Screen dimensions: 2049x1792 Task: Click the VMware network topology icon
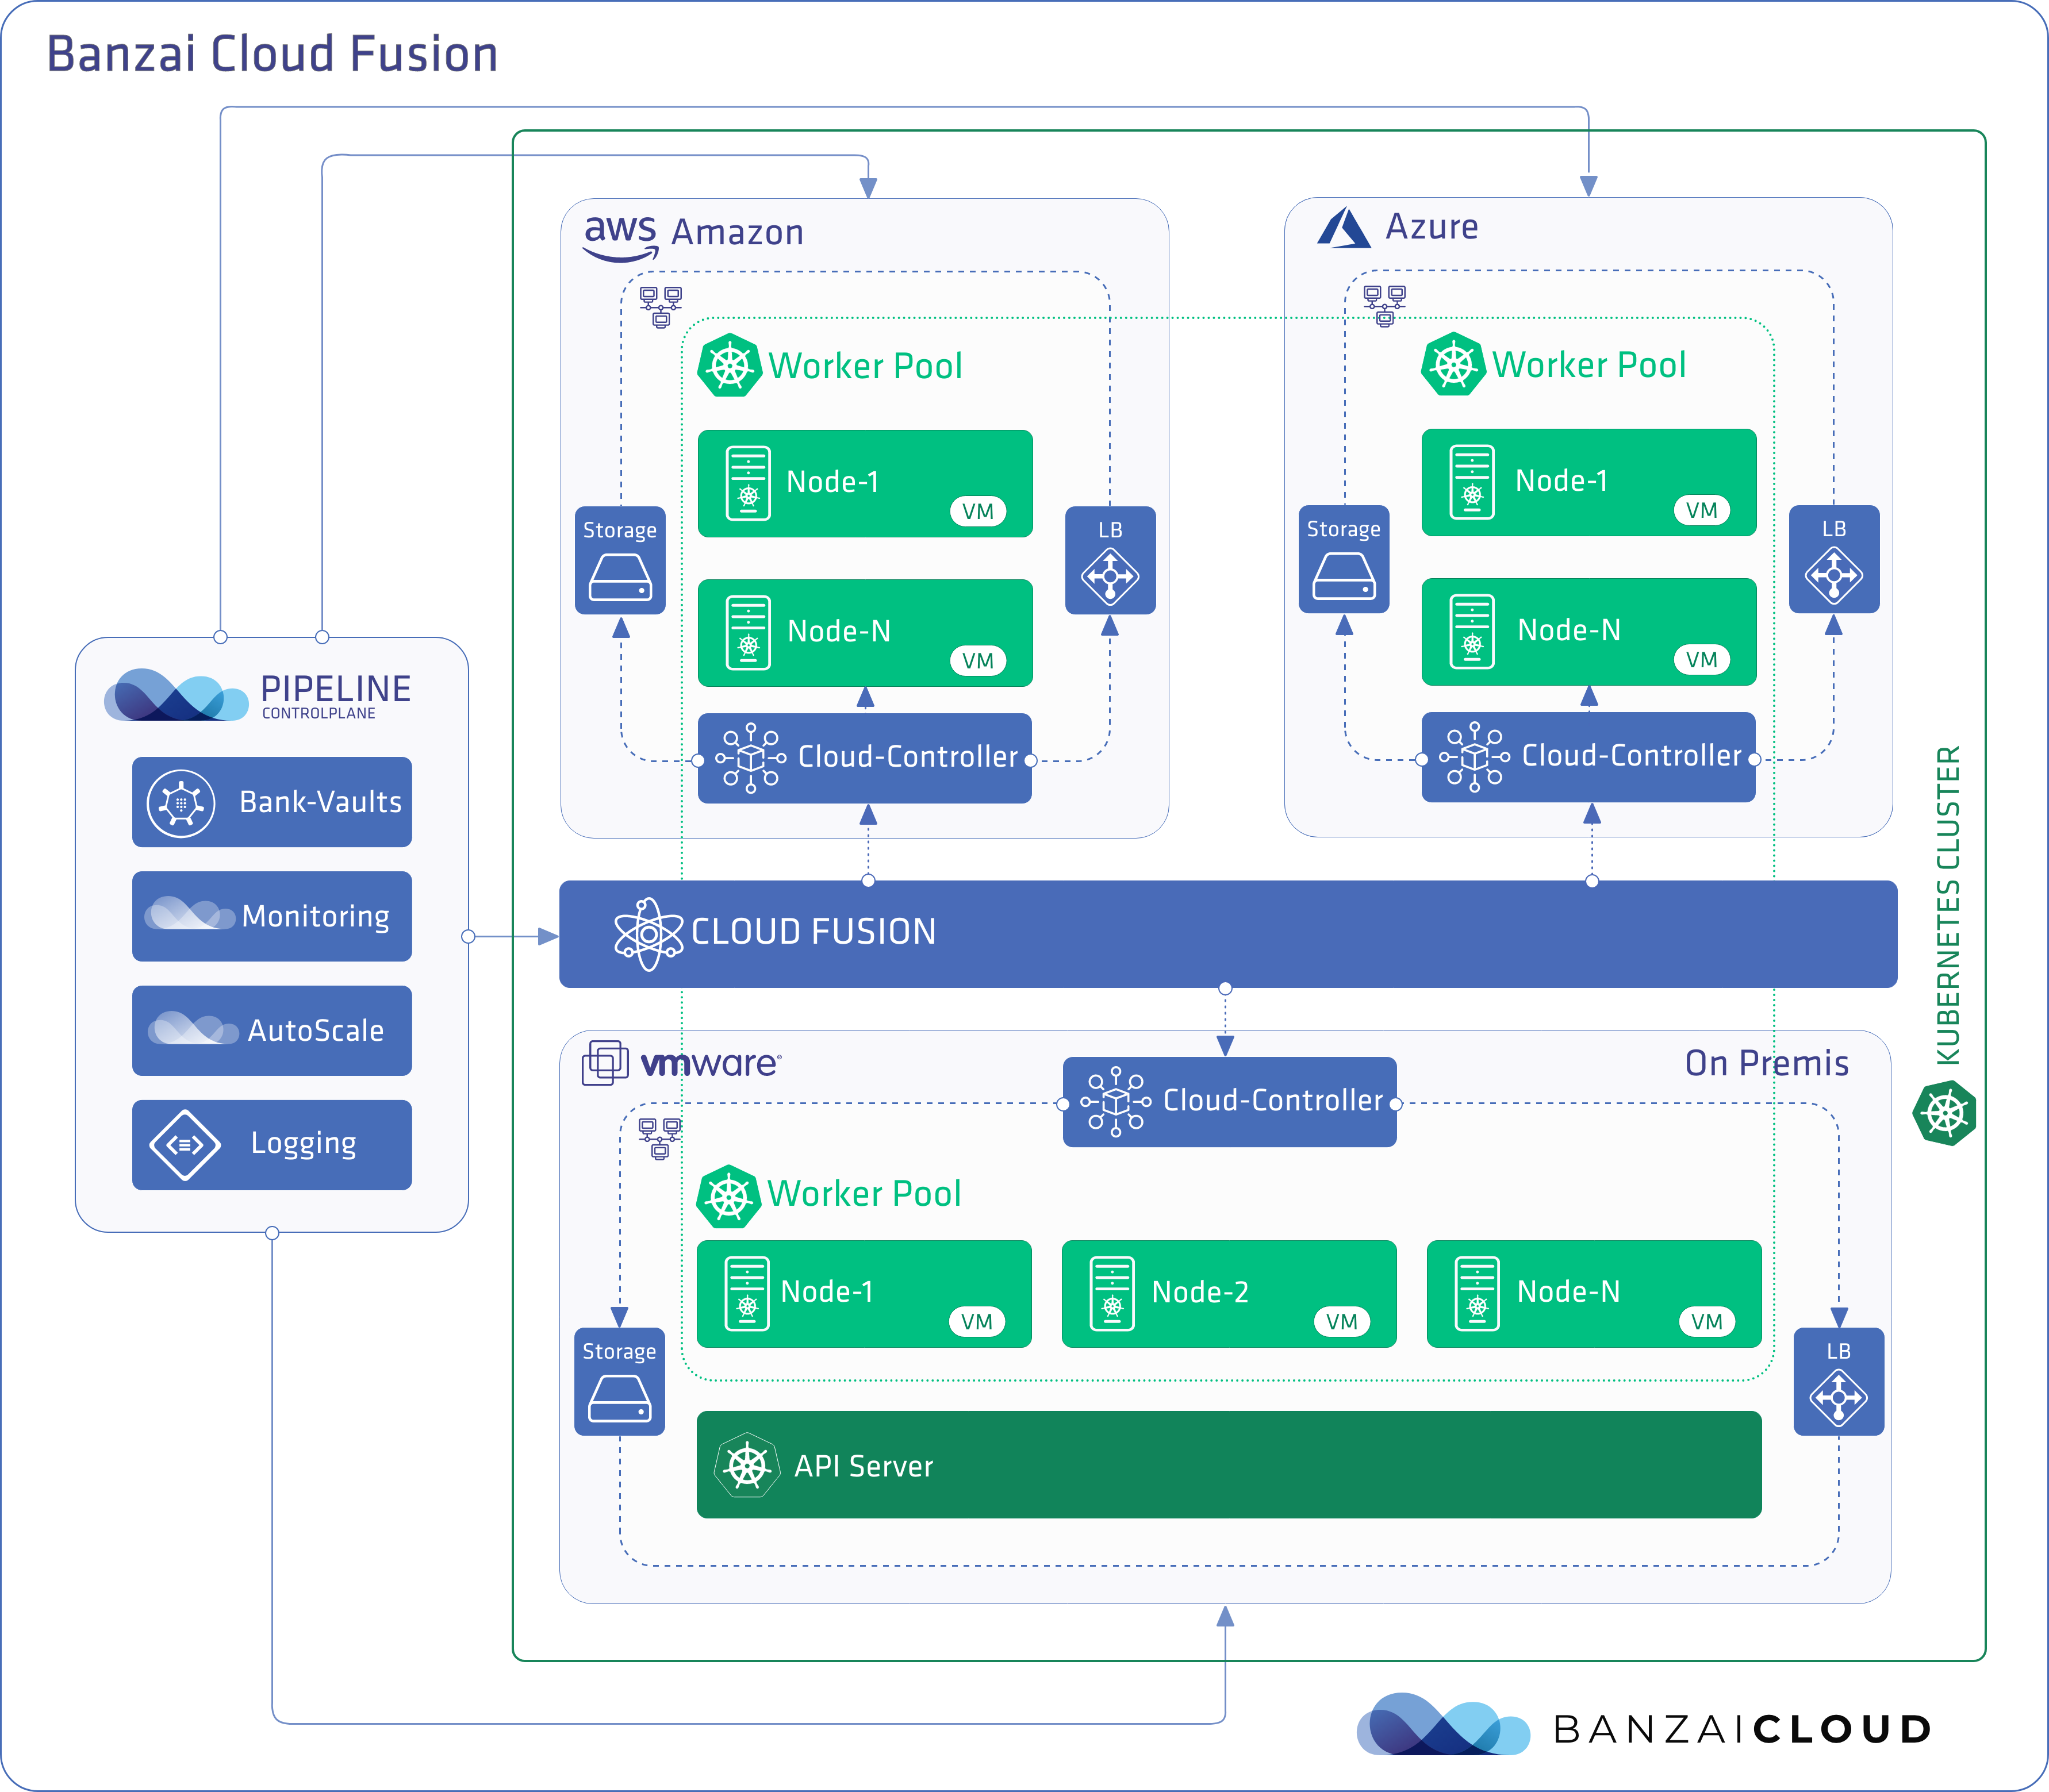click(659, 1138)
